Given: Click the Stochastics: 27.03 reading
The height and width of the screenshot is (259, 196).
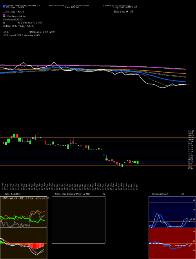Looking at the screenshot, I should 13,20.
